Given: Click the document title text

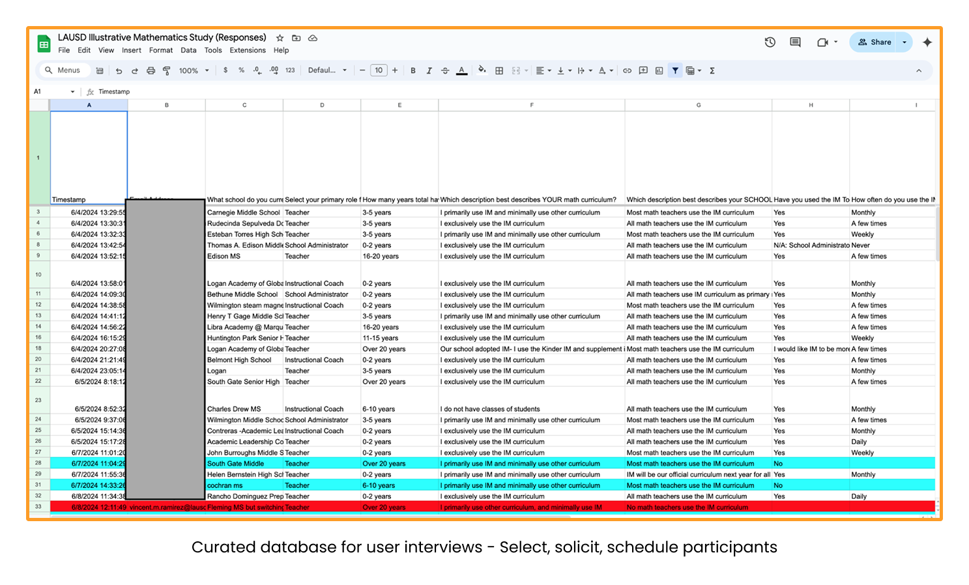Looking at the screenshot, I should 162,38.
